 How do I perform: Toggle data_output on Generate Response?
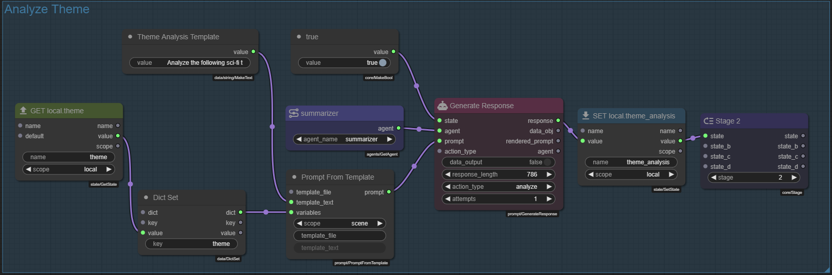(547, 162)
